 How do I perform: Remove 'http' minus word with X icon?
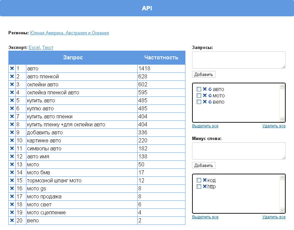tap(204, 187)
